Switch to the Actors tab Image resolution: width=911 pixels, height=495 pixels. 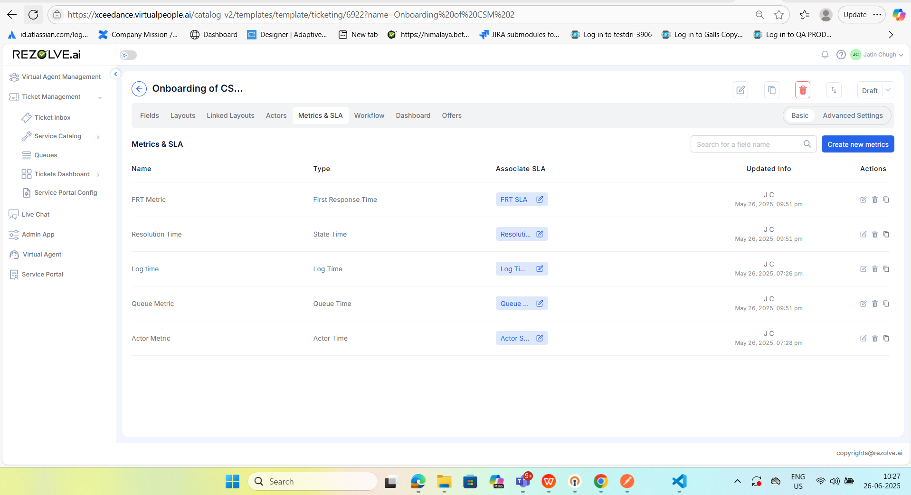(x=276, y=115)
